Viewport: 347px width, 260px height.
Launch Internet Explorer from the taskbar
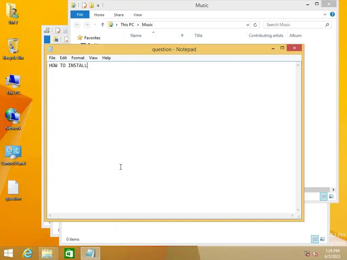click(28, 253)
